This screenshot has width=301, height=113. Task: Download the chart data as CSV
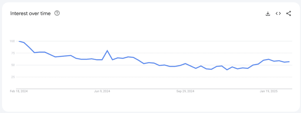click(268, 14)
